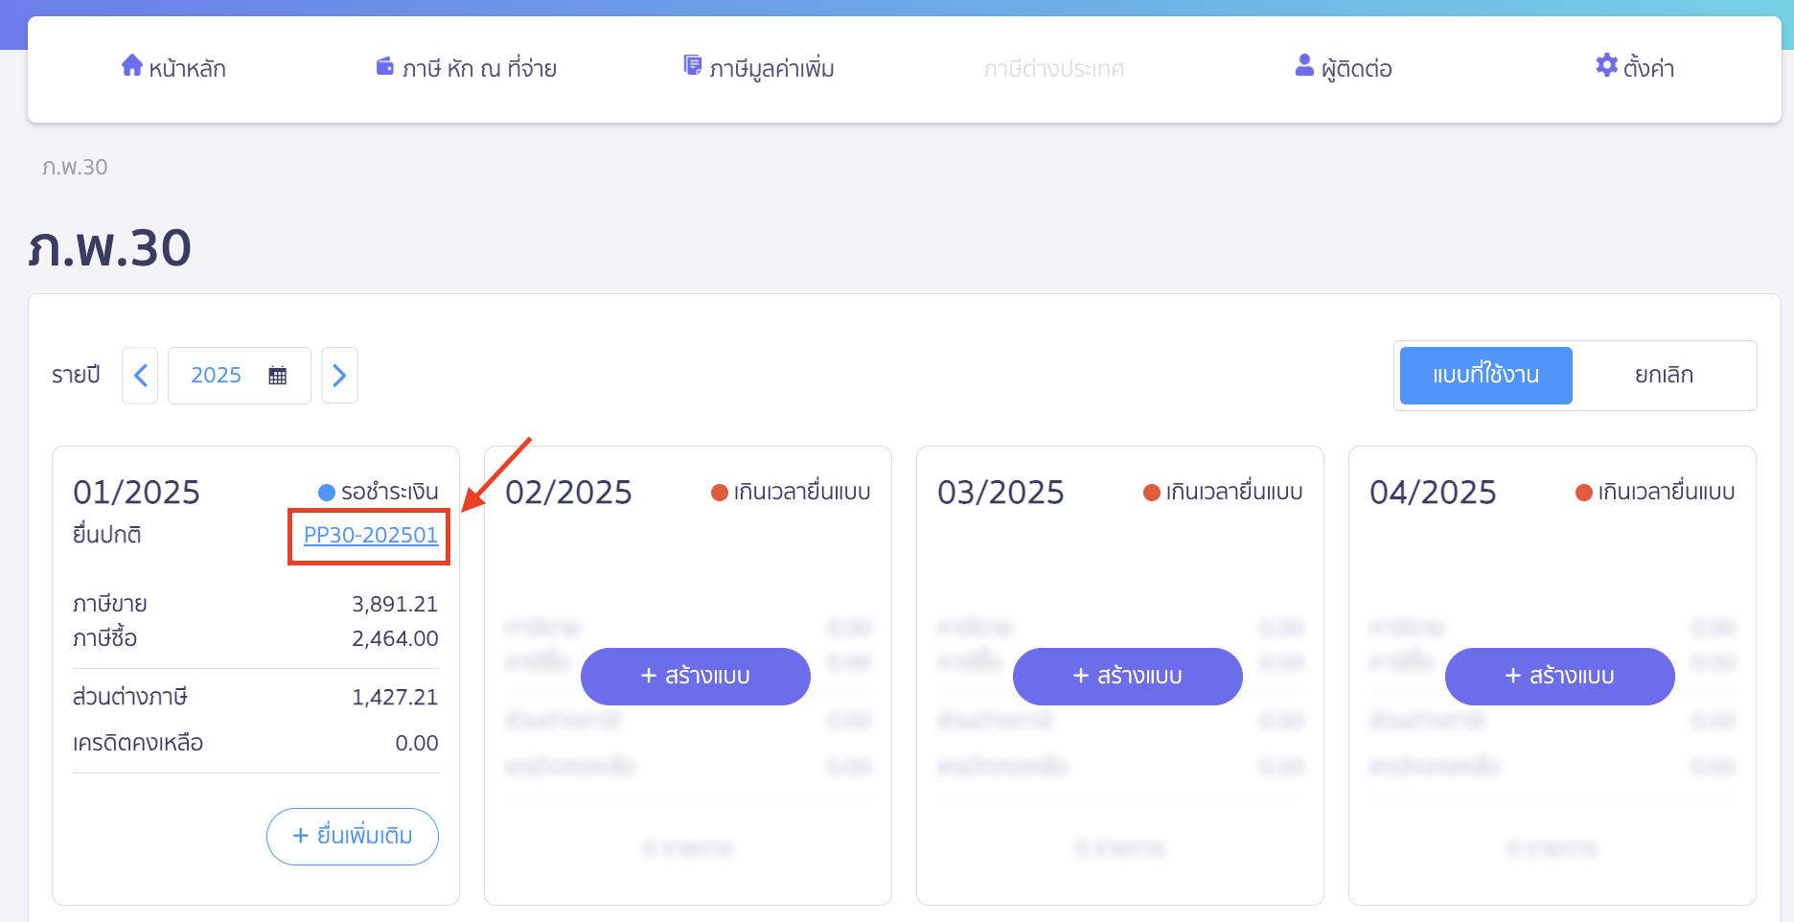This screenshot has height=922, width=1794.
Task: Click the contacts person icon
Action: pos(1304,65)
